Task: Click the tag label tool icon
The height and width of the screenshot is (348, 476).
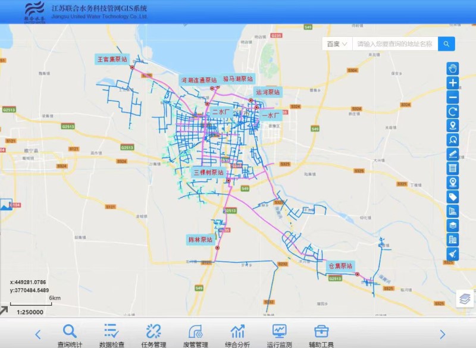Action: 452,197
